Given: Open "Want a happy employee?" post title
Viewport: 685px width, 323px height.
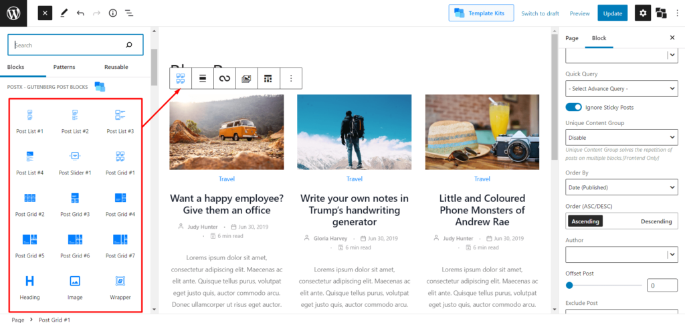Looking at the screenshot, I should [x=227, y=204].
